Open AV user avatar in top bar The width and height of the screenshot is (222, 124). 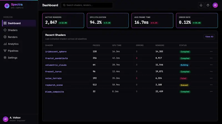tap(215, 5)
